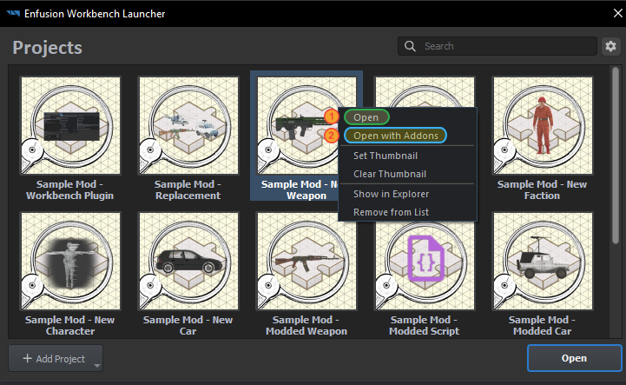626x385 pixels.
Task: Open the launcher settings gear
Action: [x=611, y=46]
